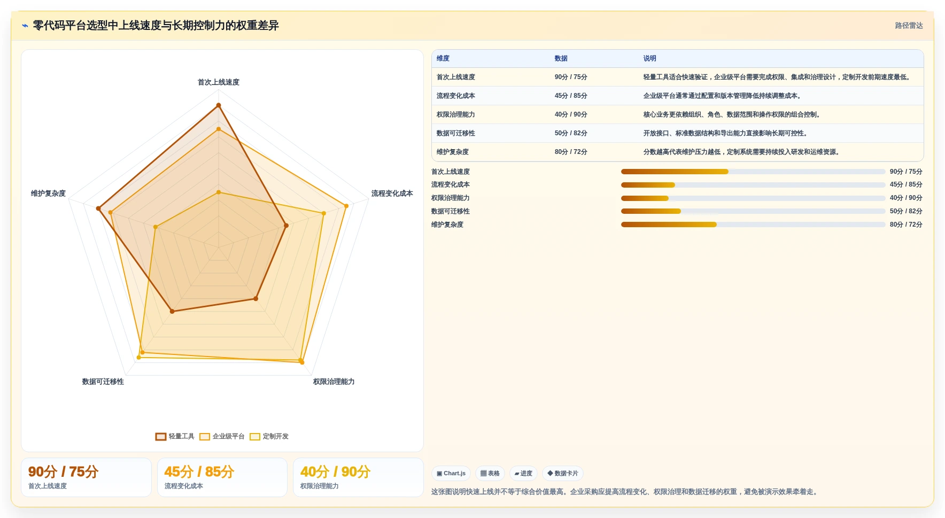945x518 pixels.
Task: Click the 首次上线速度 progress bar
Action: click(x=753, y=172)
